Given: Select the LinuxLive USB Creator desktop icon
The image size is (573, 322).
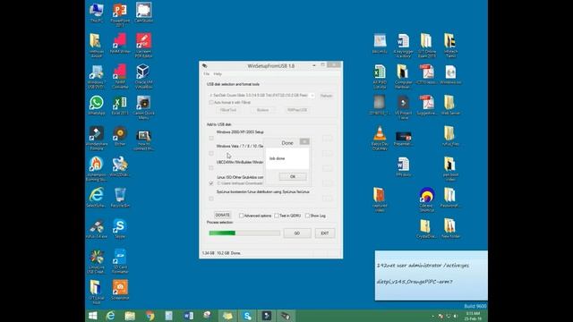Looking at the screenshot, I should (96, 261).
